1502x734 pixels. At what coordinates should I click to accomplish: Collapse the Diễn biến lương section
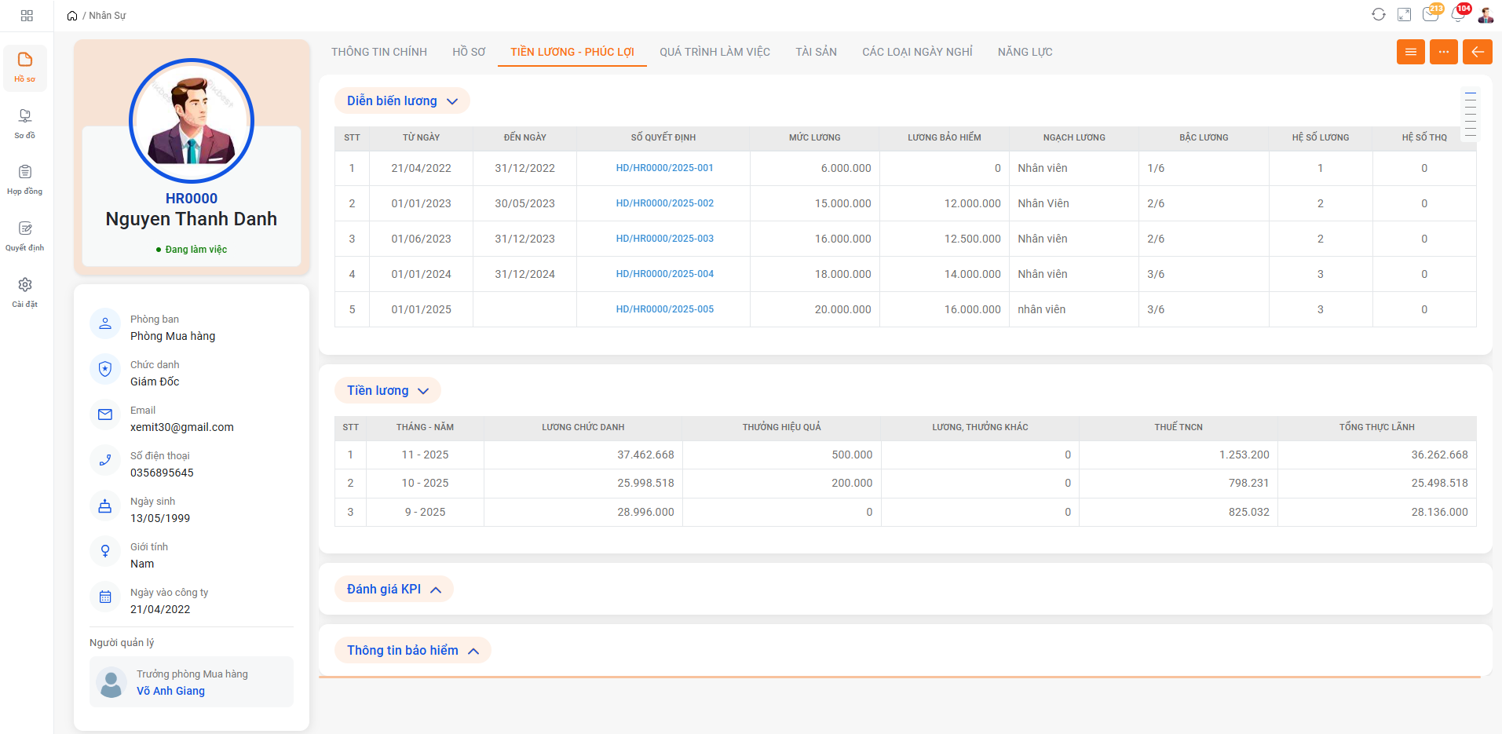tap(402, 101)
